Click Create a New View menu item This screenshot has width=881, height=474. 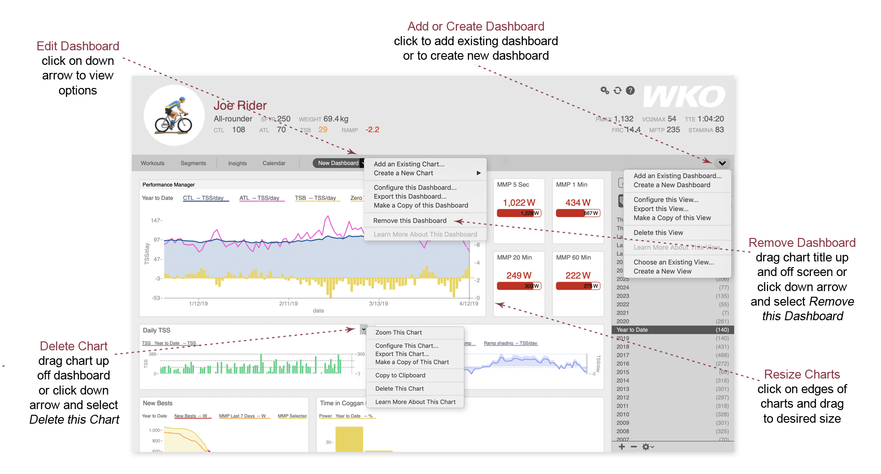pos(663,271)
